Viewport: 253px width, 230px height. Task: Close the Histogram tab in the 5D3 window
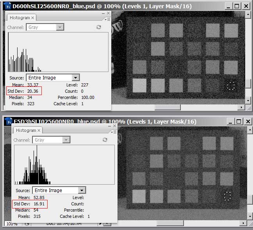click(39, 130)
